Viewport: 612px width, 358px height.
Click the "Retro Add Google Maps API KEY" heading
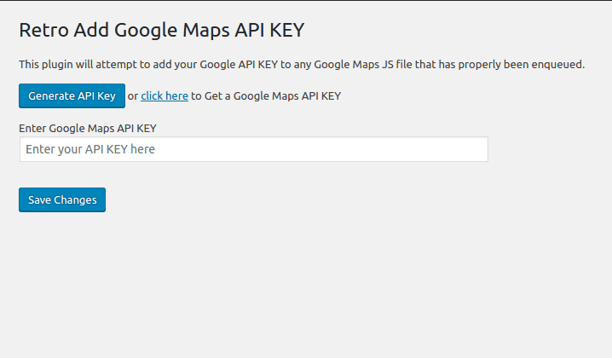tap(161, 30)
